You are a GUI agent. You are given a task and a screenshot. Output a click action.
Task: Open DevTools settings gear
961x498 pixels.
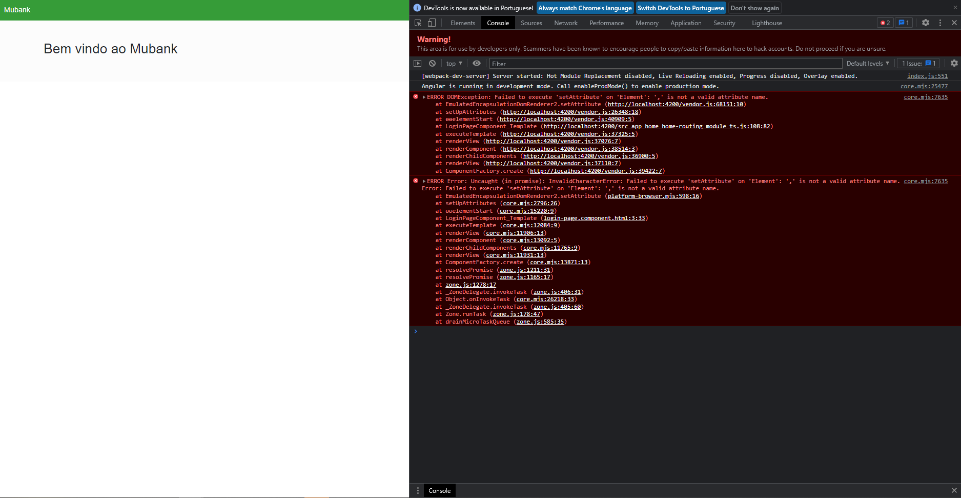click(926, 23)
